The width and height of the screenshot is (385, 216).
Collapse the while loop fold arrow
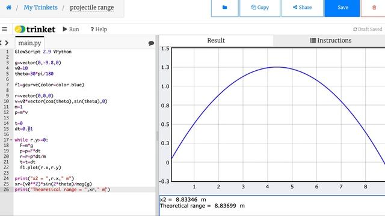[11, 140]
